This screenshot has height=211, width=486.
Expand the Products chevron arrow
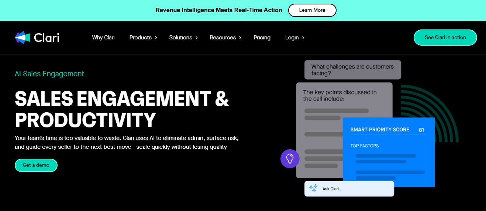156,38
